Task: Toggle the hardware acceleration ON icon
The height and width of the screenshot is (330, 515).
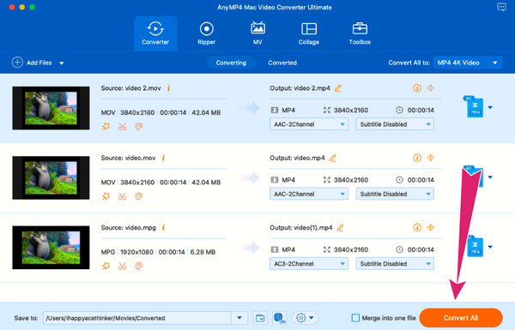Action: (279, 318)
